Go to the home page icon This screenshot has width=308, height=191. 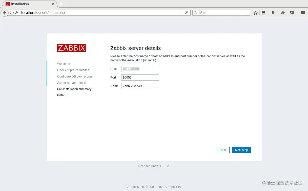click(283, 13)
